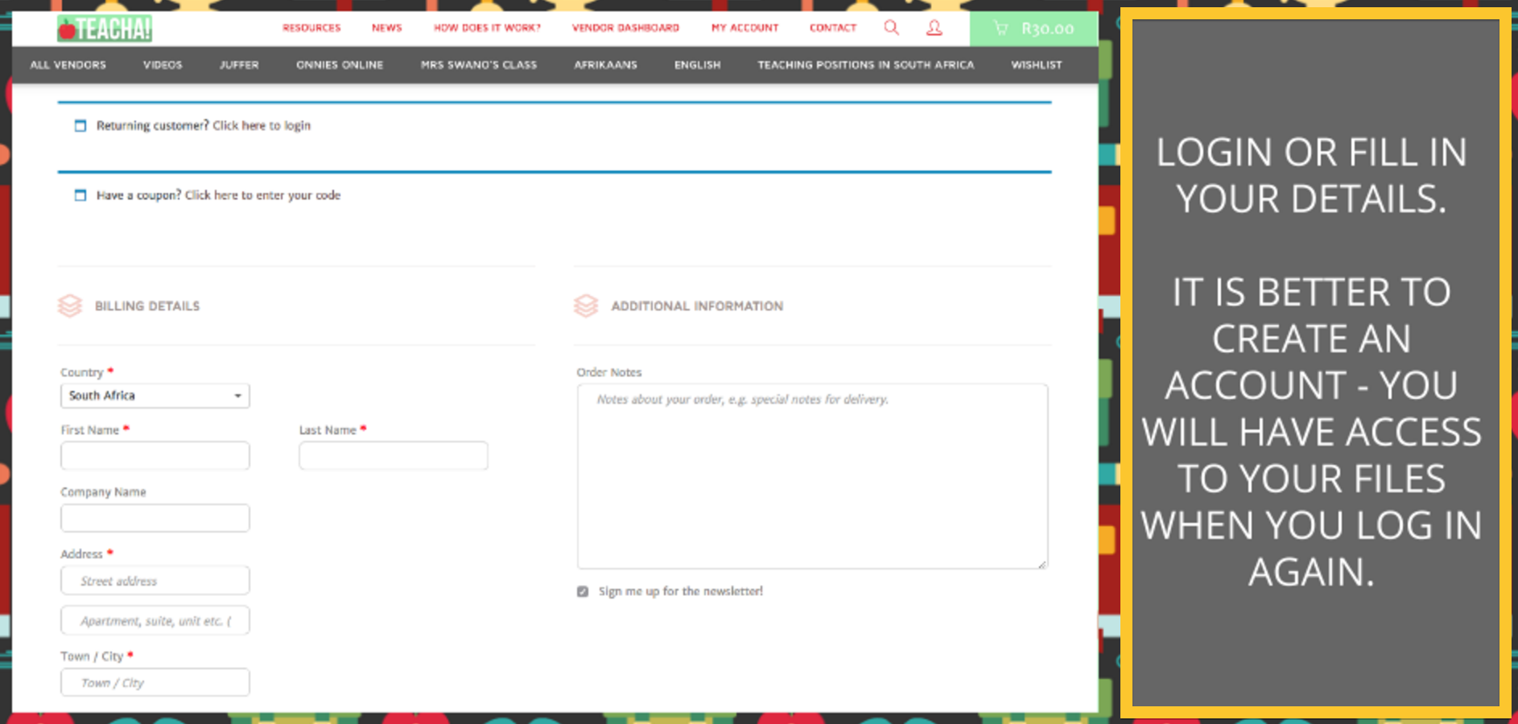Click the 'Click here to login' link
The width and height of the screenshot is (1518, 724).
262,125
